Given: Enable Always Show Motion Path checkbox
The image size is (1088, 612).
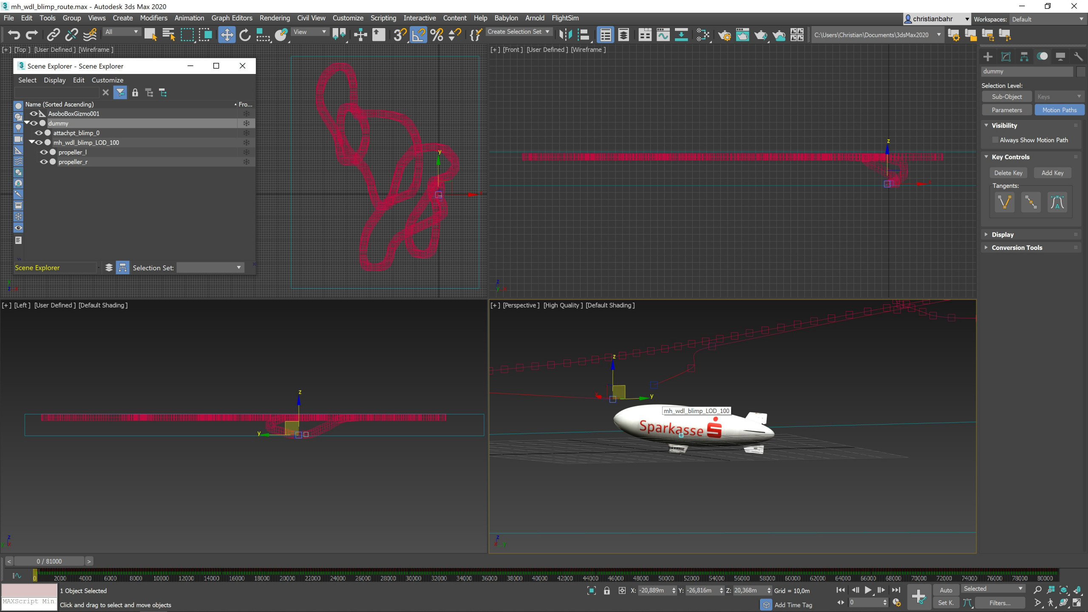Looking at the screenshot, I should pyautogui.click(x=995, y=140).
